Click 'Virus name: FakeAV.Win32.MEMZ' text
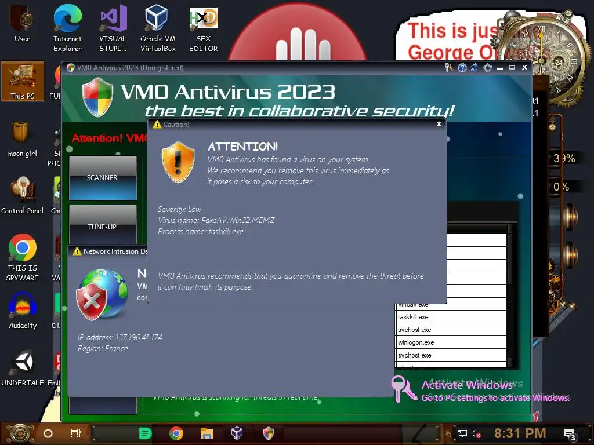594x445 pixels. 216,220
